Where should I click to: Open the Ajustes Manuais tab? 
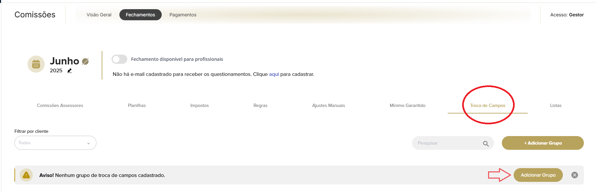click(x=329, y=105)
